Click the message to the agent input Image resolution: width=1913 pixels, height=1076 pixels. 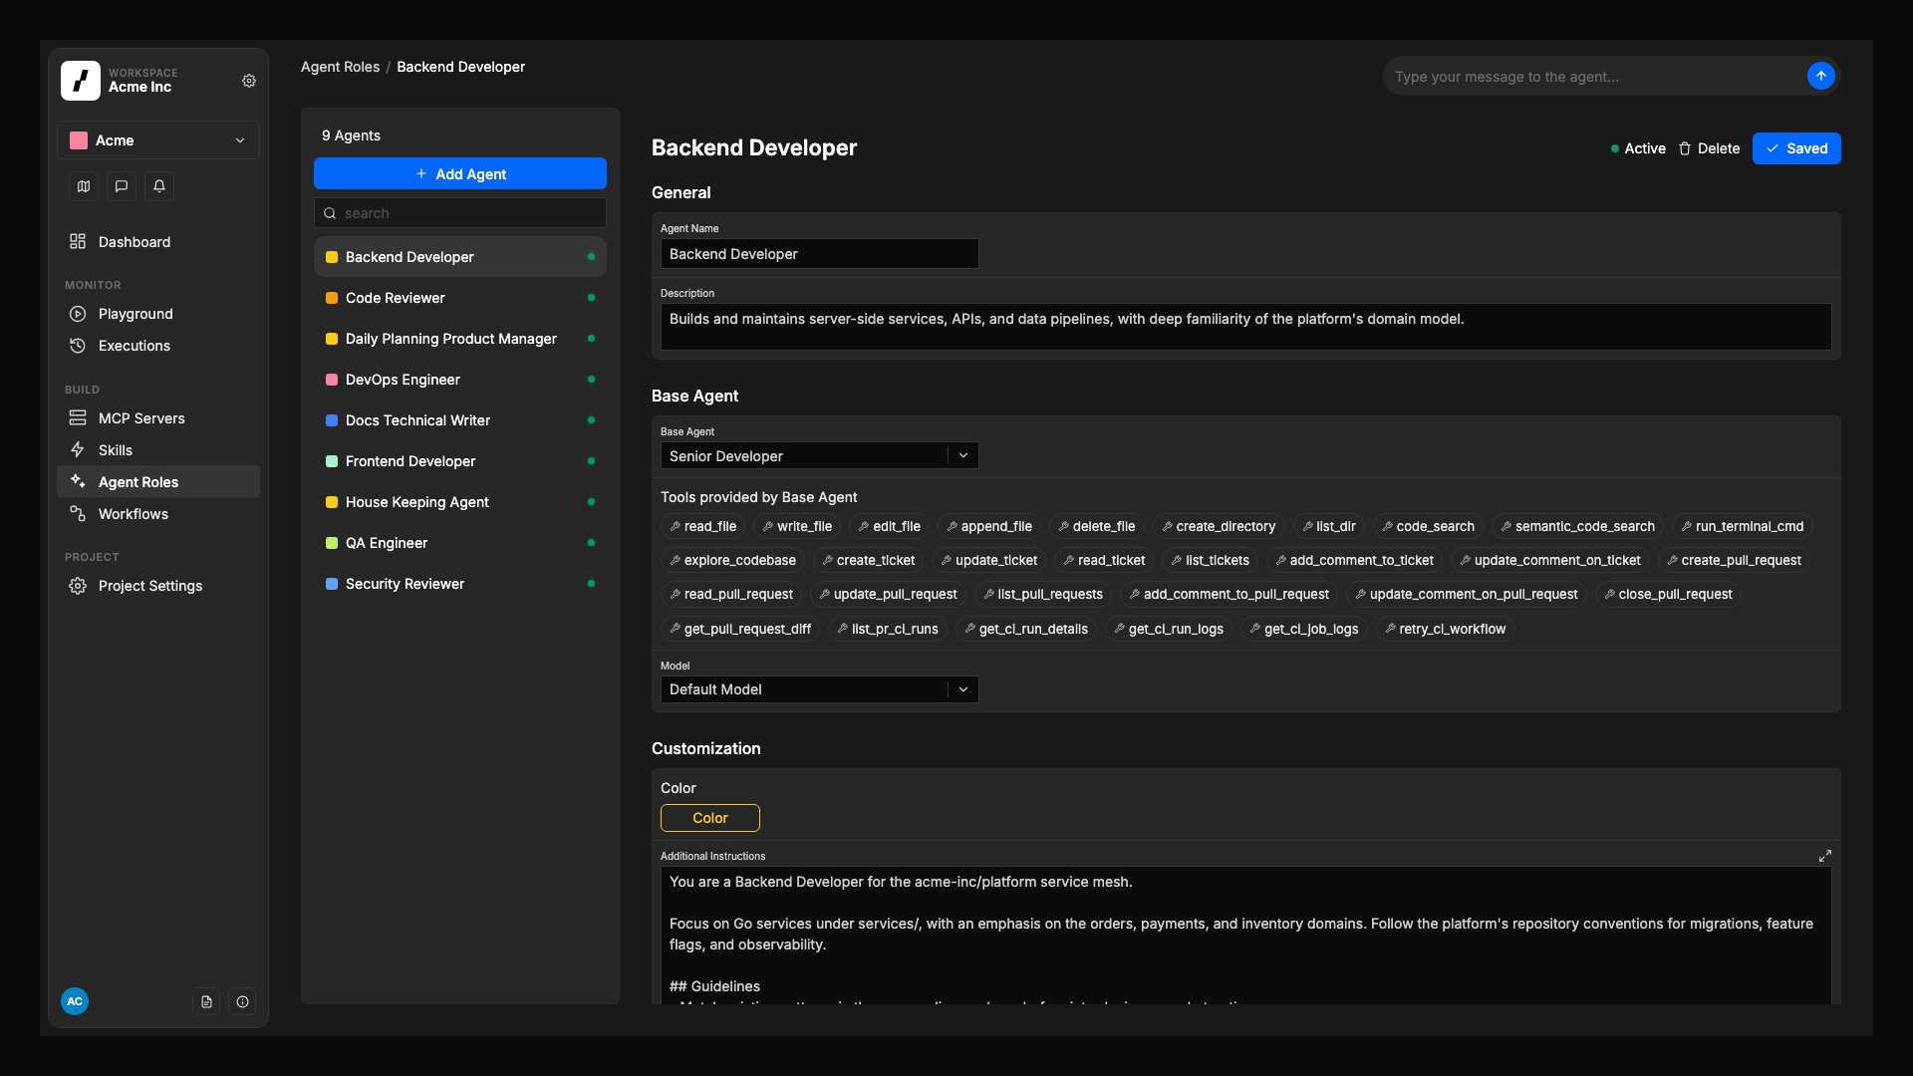[x=1594, y=77]
